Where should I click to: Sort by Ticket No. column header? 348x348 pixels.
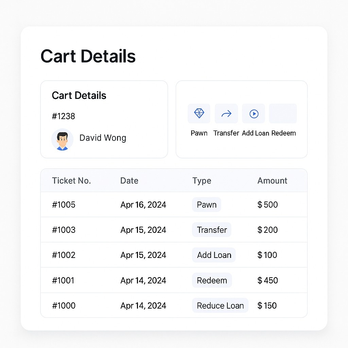point(71,180)
